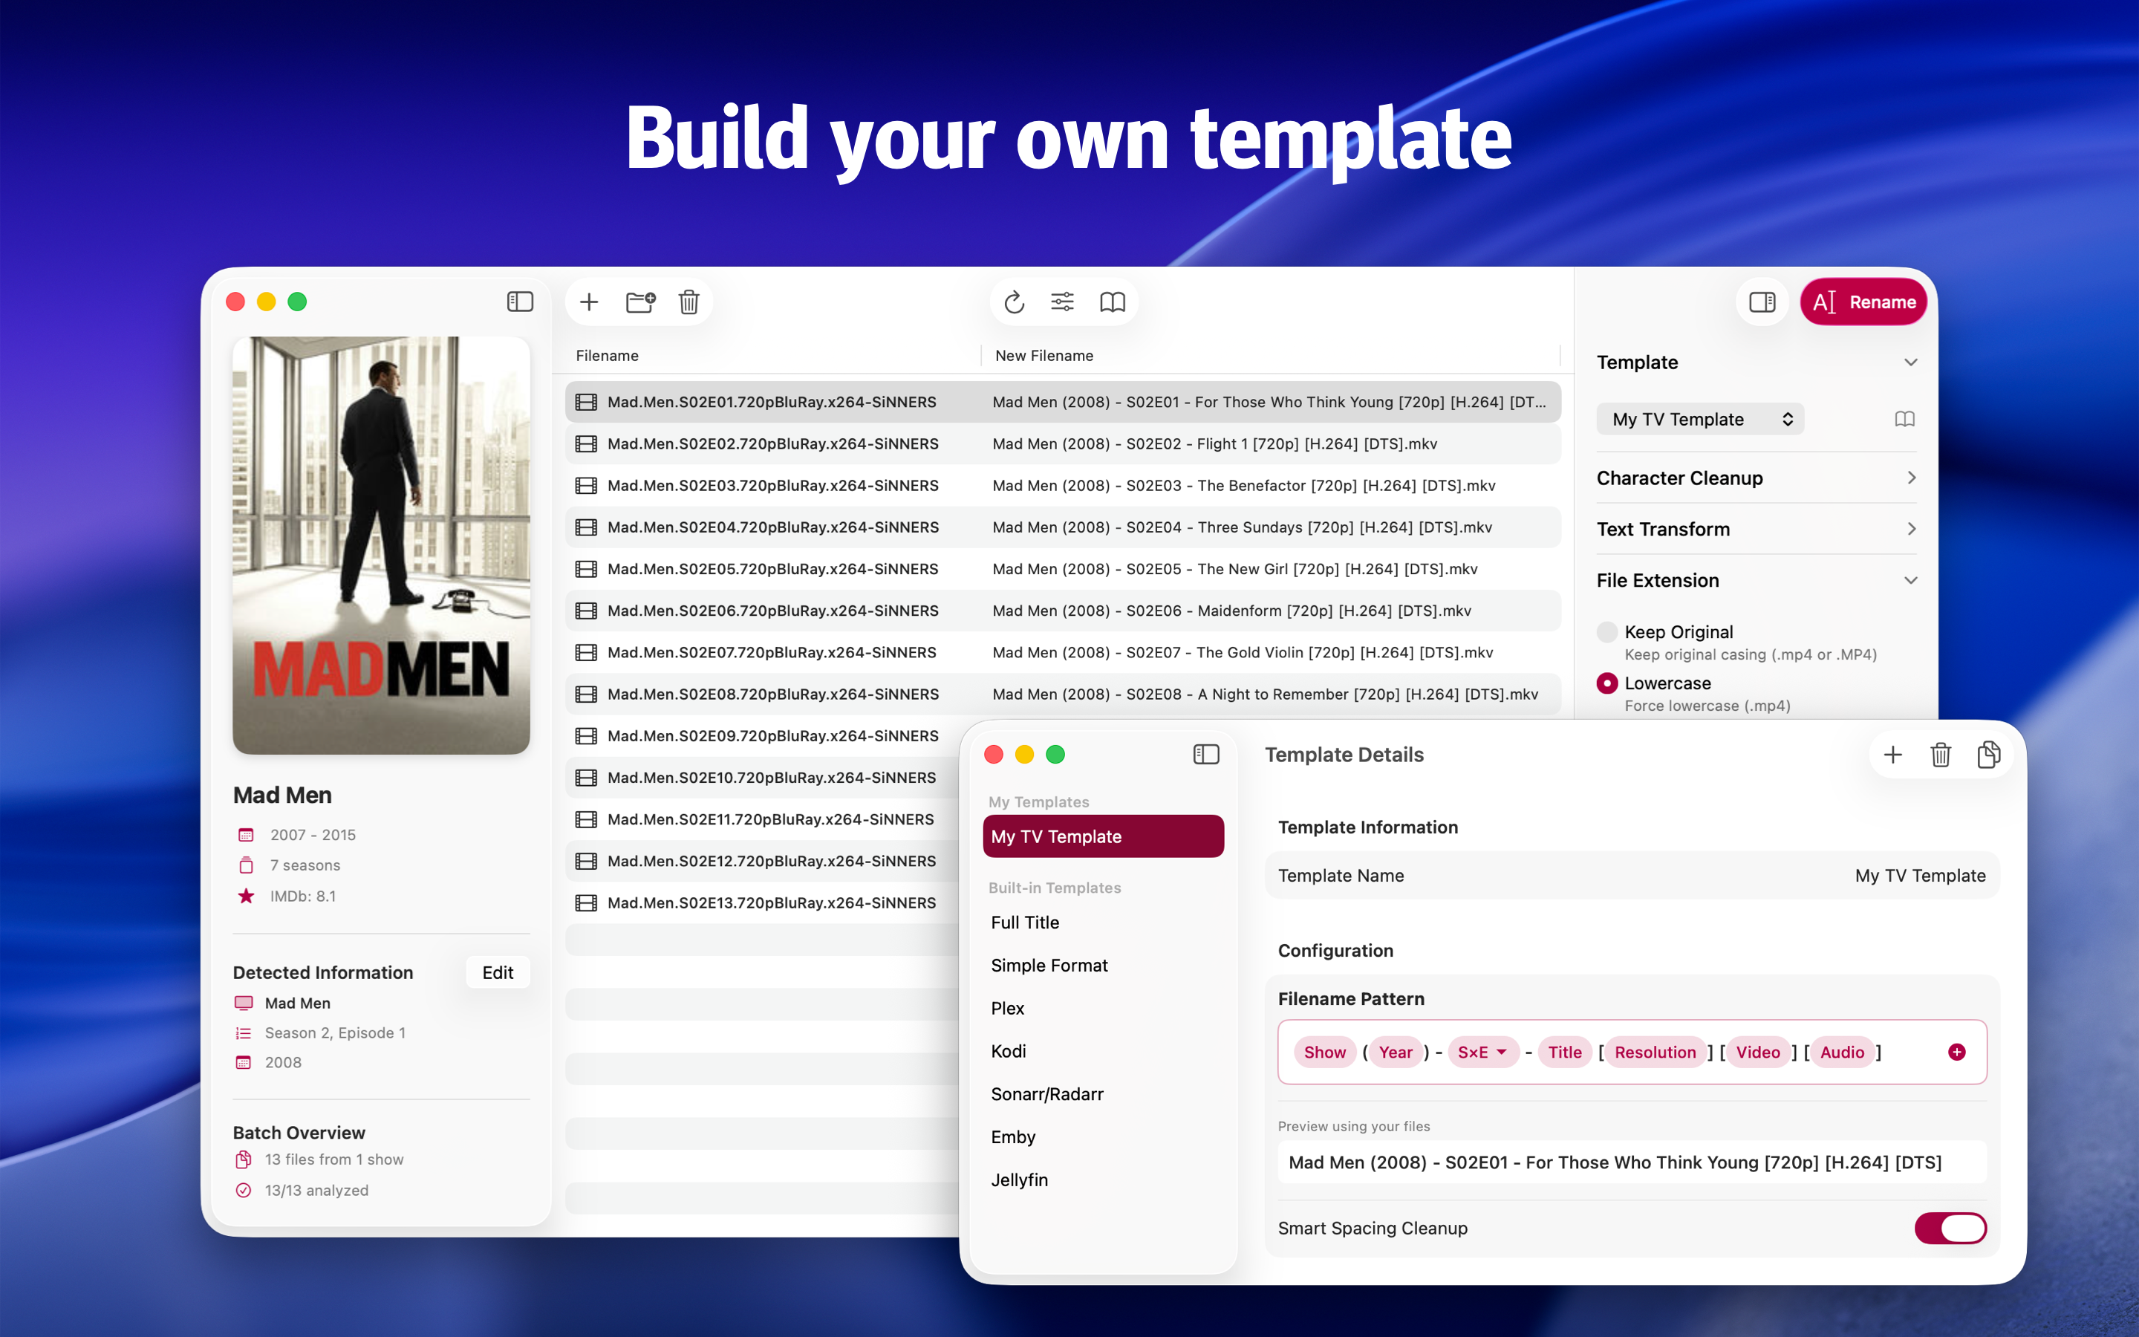This screenshot has height=1337, width=2139.
Task: Select the Sonarr/Radarr template
Action: coord(1047,1094)
